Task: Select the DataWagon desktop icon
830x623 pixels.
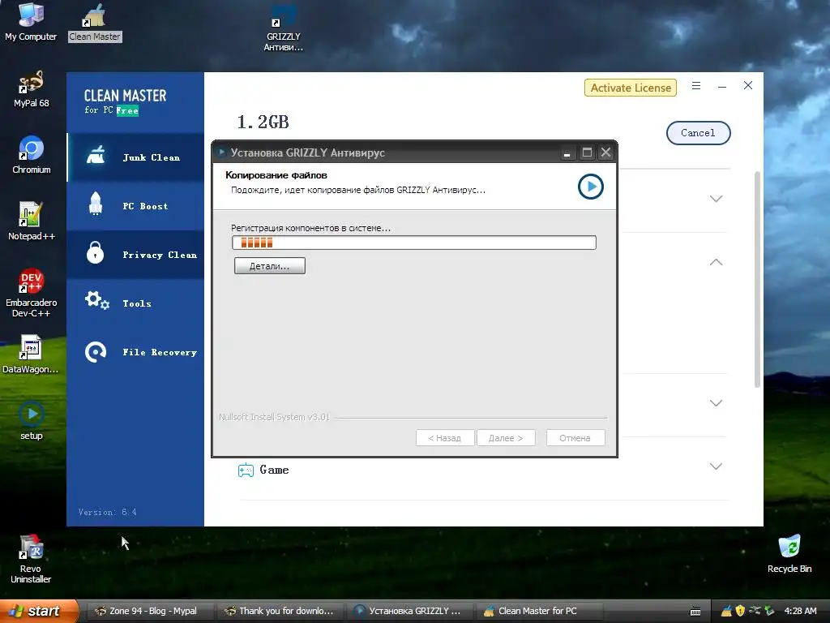Action: coord(31,354)
